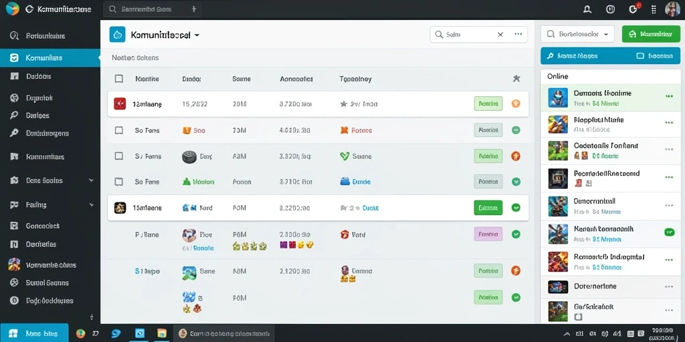Click the user avatar photo in the top bar

coord(672,9)
